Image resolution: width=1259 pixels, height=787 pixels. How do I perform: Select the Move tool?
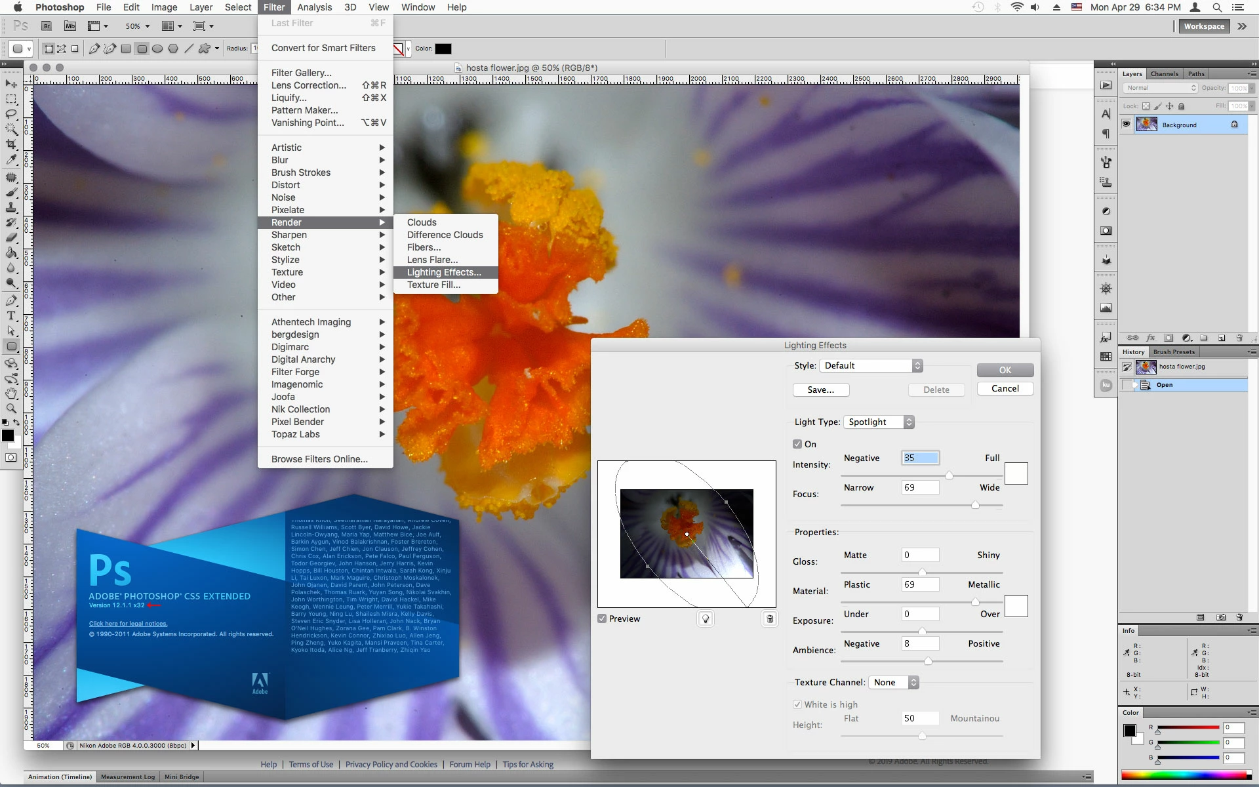click(11, 84)
